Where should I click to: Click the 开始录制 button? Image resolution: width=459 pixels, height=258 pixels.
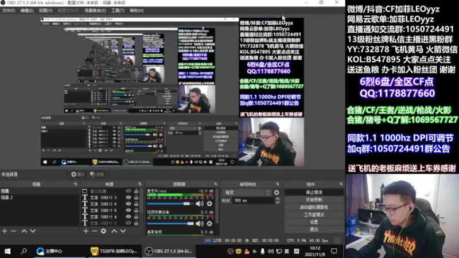[x=314, y=200]
